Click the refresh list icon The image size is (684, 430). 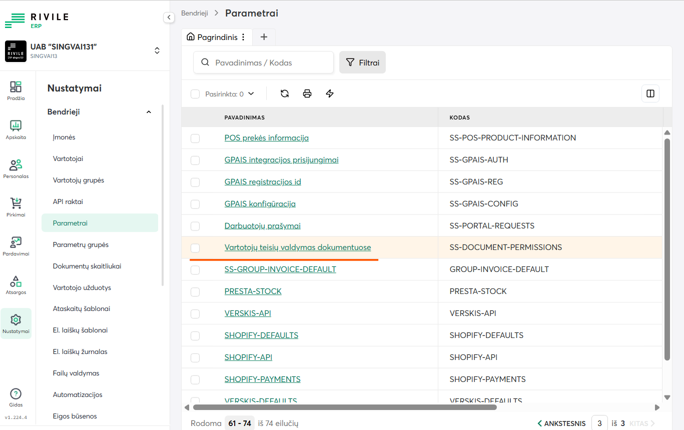coord(285,93)
